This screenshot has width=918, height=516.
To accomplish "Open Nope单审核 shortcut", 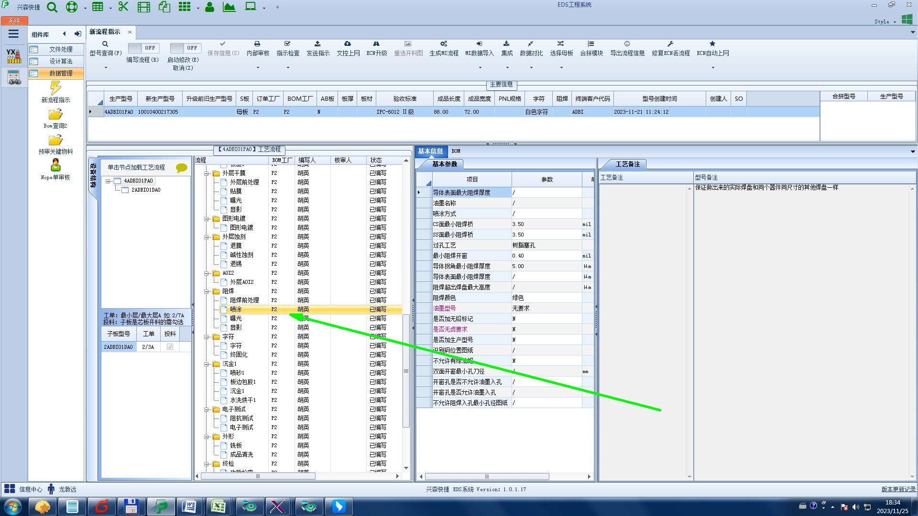I will point(55,170).
